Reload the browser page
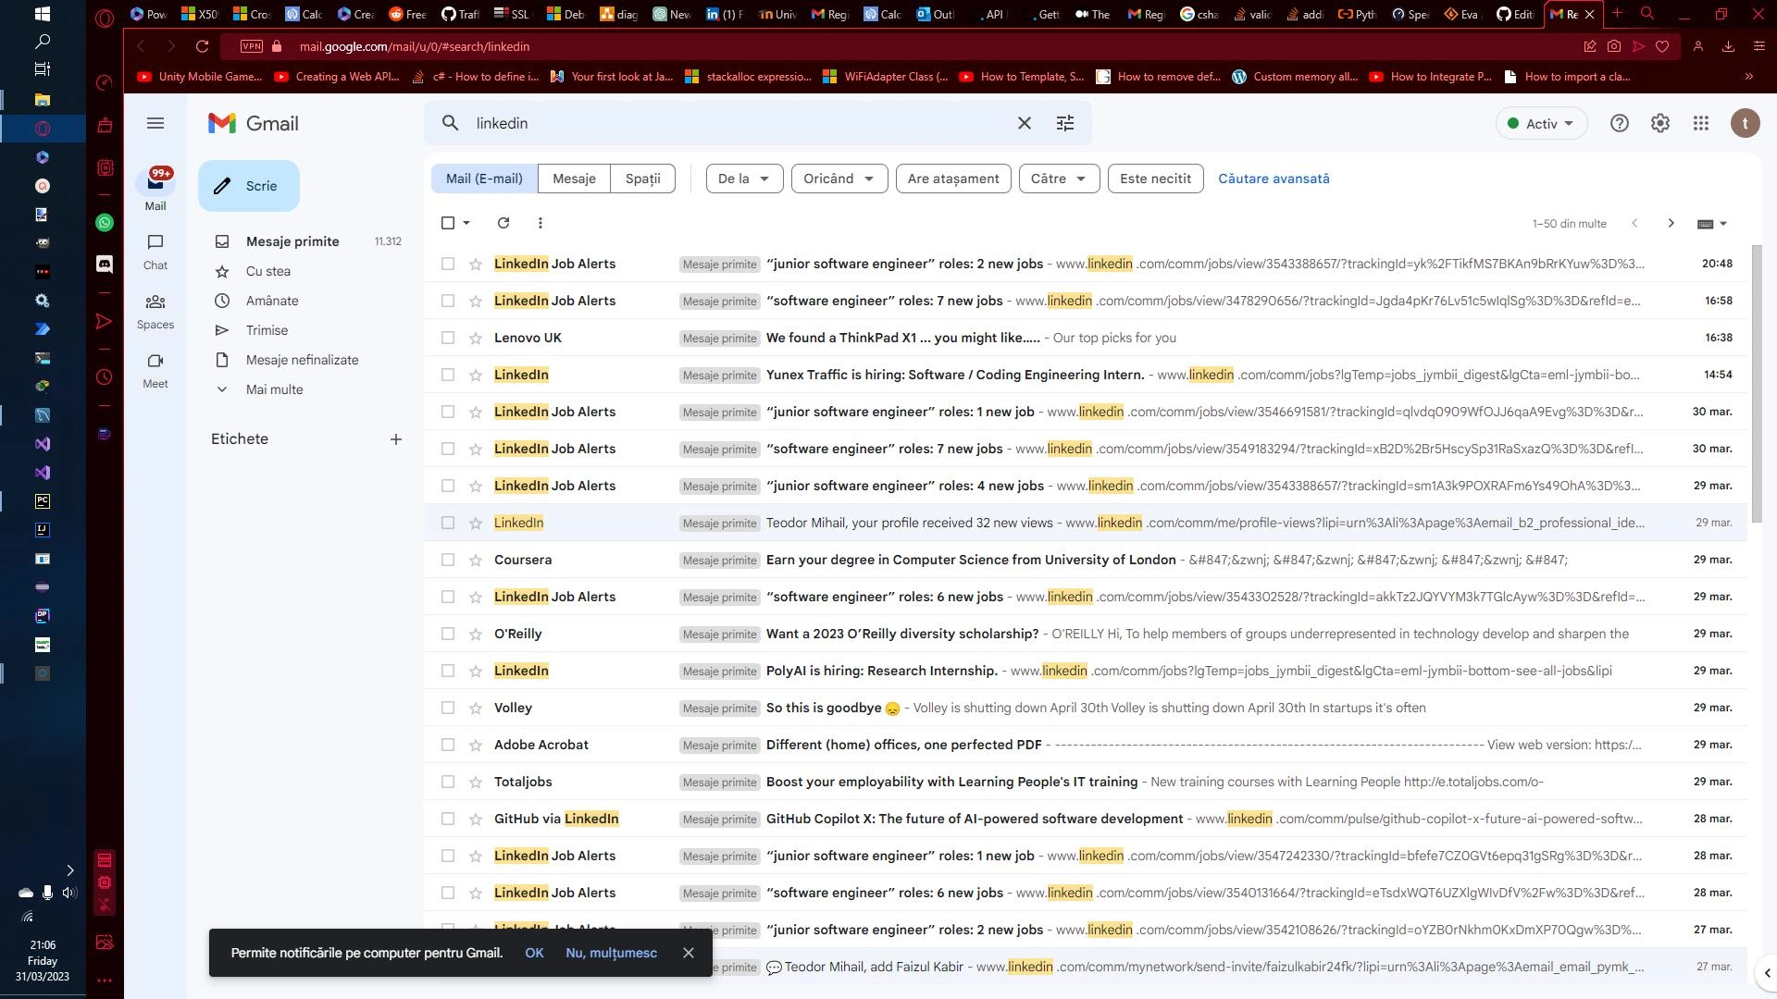Viewport: 1777px width, 999px height. click(x=203, y=46)
